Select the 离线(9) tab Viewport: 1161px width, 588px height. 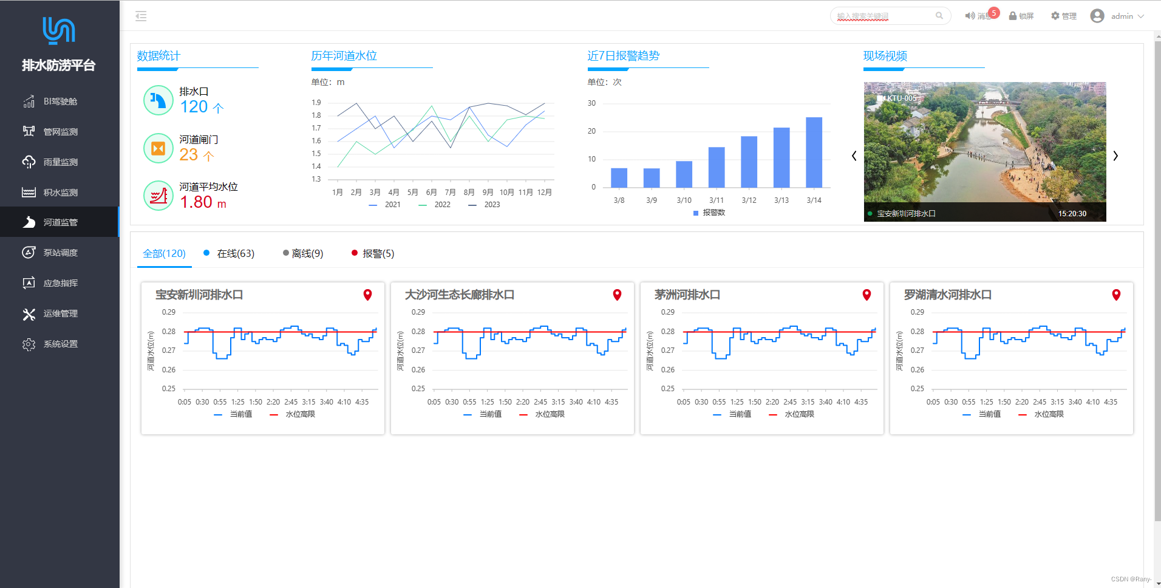303,254
